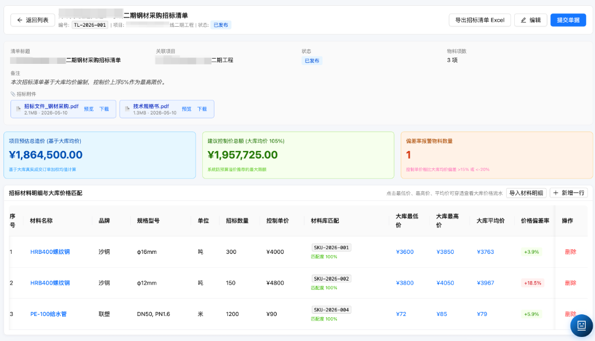
Task: Click the SKU-2026-001 match tag
Action: pos(331,247)
